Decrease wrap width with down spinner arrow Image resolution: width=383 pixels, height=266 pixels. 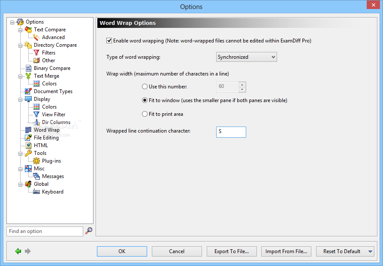242,89
